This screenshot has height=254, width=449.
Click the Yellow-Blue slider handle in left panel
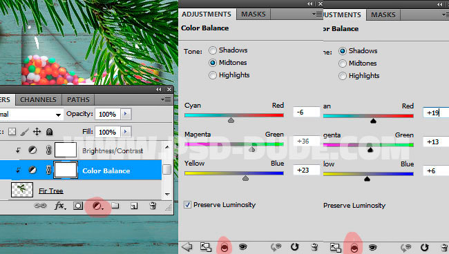click(x=245, y=179)
